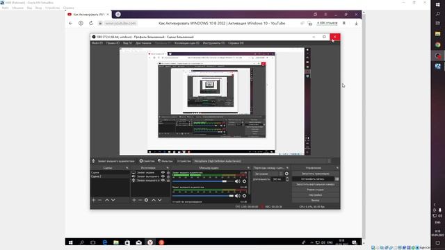Screen dimensions: 445x250
Task: Open OBS Коллекция сцен menu
Action: click(187, 43)
